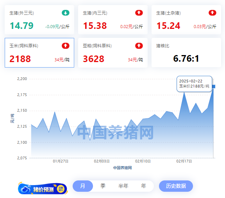Click red up arrow on 生猪(土杂猪) card
This screenshot has height=198, width=225.
212,13
